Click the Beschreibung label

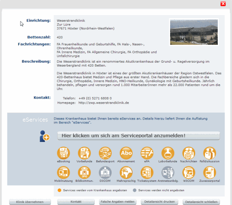pyautogui.click(x=36, y=61)
